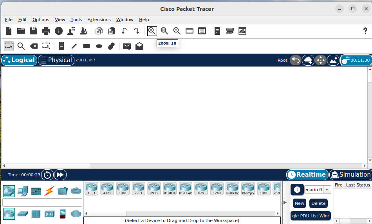Open the environment time showing 00:11:30
This screenshot has width=372, height=224.
[x=356, y=60]
